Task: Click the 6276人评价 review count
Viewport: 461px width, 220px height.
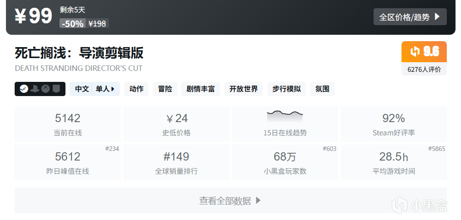Action: (424, 70)
